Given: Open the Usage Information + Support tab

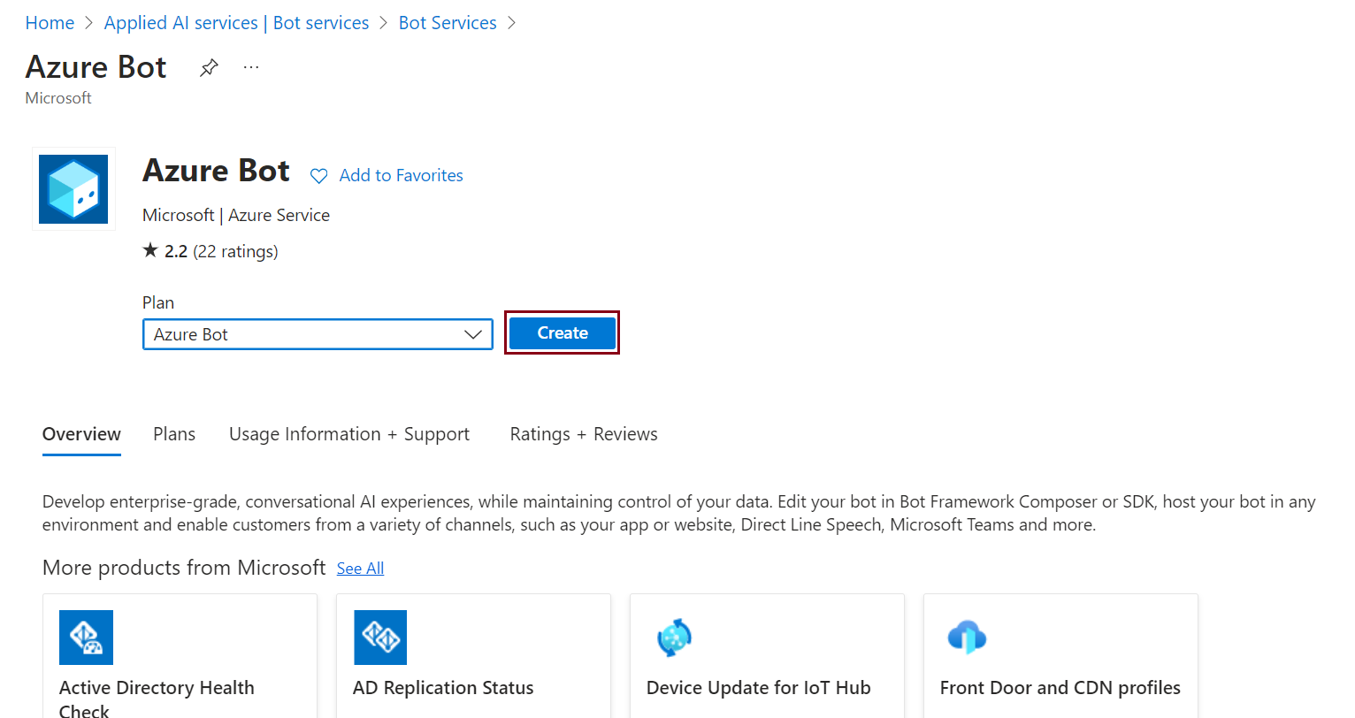Looking at the screenshot, I should point(349,434).
